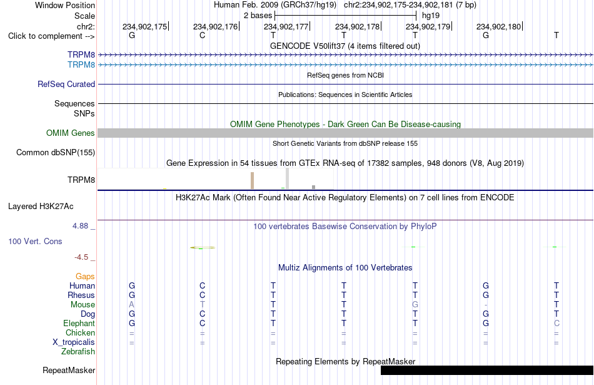The image size is (594, 385).
Task: Click the 100 vertebrates PhyloP conservation title
Action: pos(345,227)
